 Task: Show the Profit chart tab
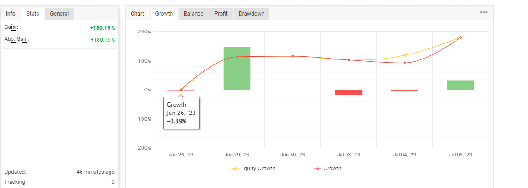tap(221, 14)
